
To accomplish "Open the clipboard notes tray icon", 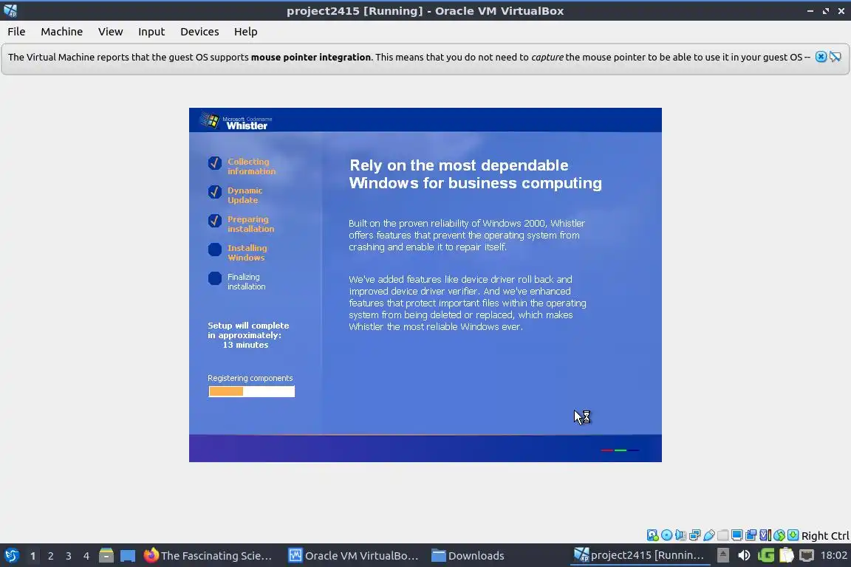I will pyautogui.click(x=787, y=555).
